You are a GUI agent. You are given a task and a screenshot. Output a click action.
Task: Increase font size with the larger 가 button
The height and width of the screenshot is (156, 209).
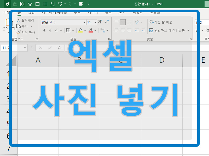point(100,22)
